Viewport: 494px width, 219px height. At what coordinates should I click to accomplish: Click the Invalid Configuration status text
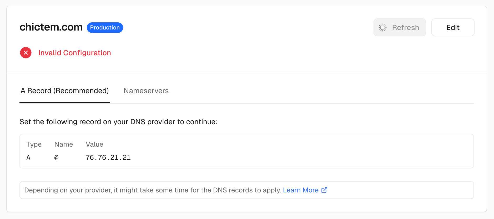75,53
